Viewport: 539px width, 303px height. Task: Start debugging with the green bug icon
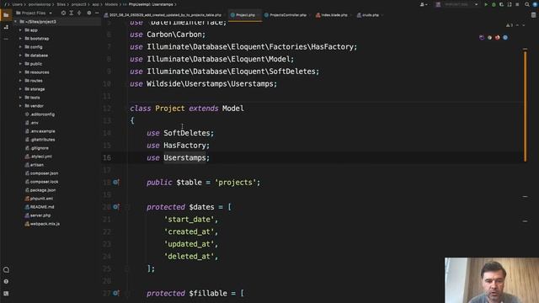(x=494, y=4)
